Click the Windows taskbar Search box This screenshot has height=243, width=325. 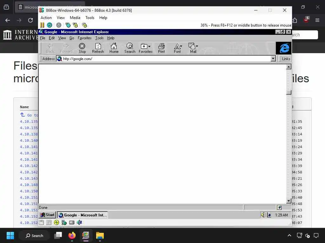pos(34,235)
